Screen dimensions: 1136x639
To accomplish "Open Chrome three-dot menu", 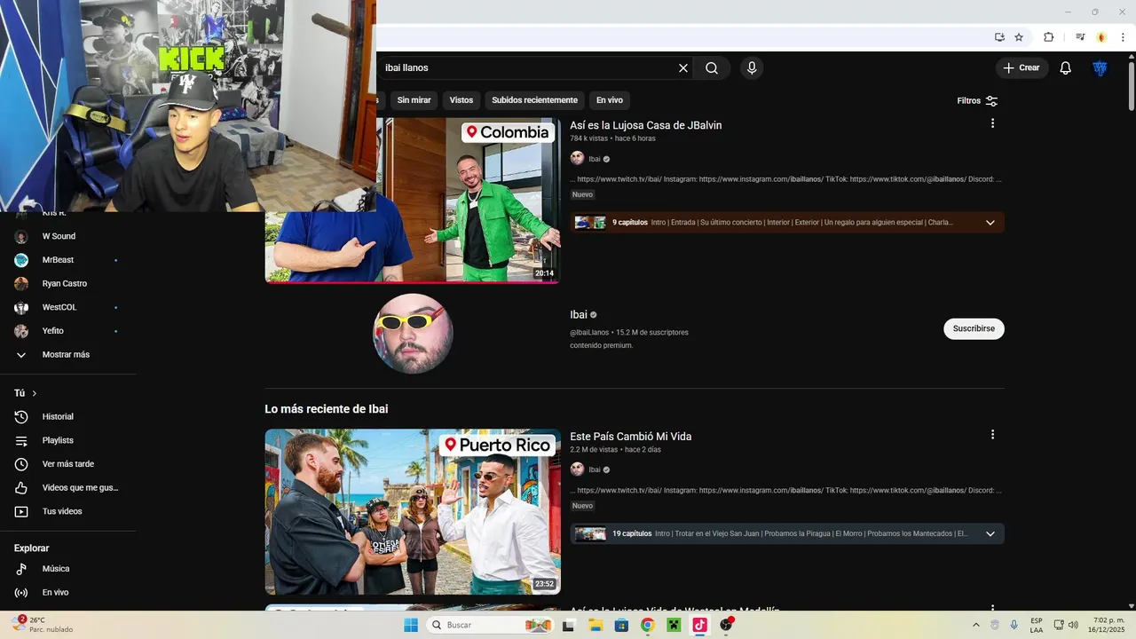I will click(x=1123, y=37).
